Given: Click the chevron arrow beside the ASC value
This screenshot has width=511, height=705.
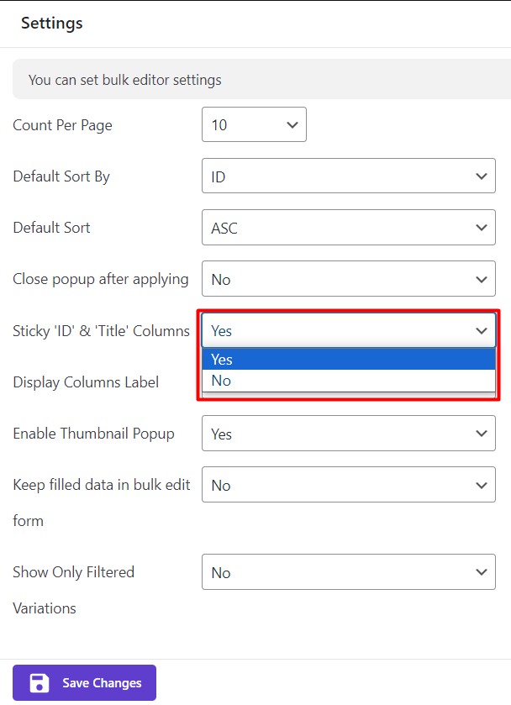Looking at the screenshot, I should (x=481, y=228).
